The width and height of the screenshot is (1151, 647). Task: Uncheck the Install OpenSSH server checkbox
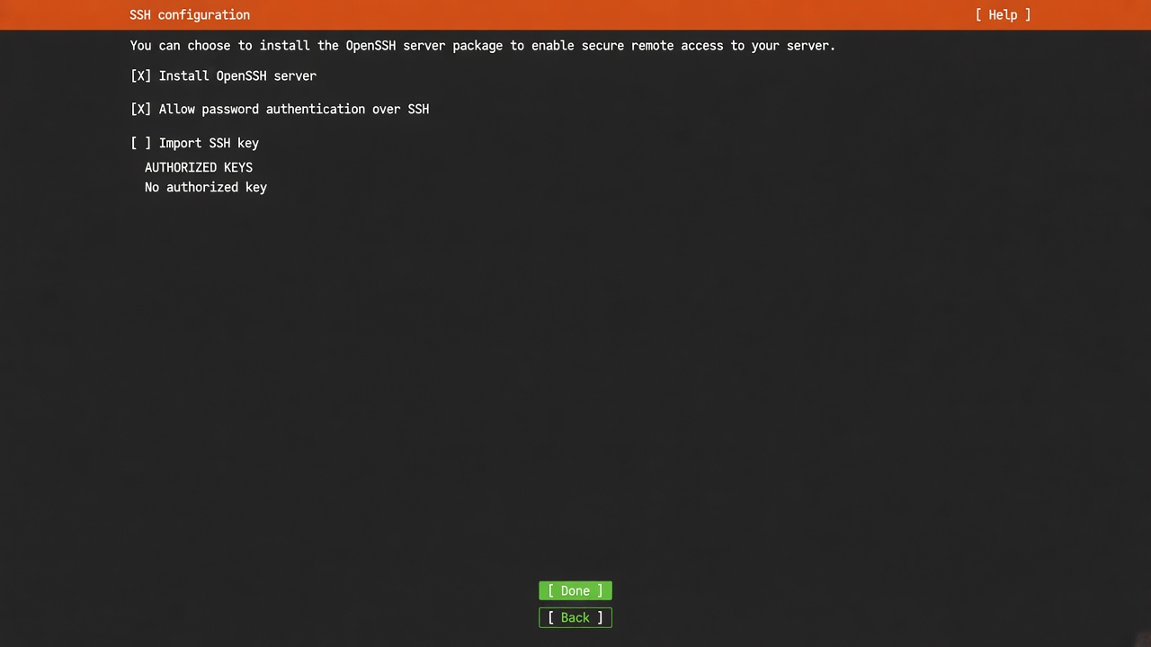(x=141, y=76)
